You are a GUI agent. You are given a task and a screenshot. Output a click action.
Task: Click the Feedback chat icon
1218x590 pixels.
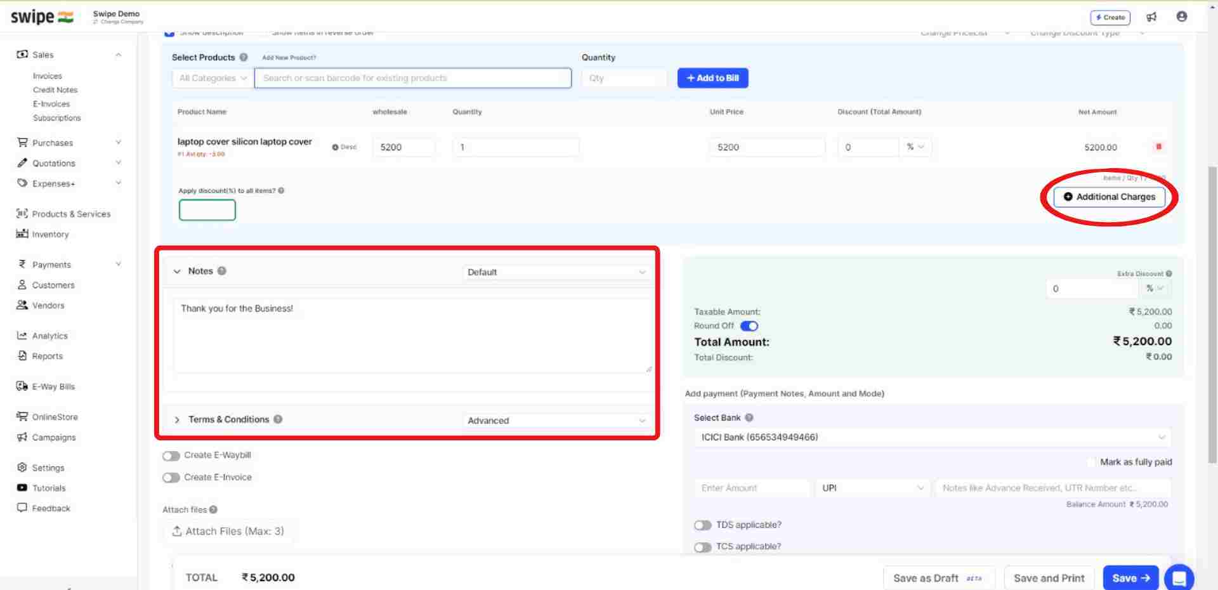[22, 508]
